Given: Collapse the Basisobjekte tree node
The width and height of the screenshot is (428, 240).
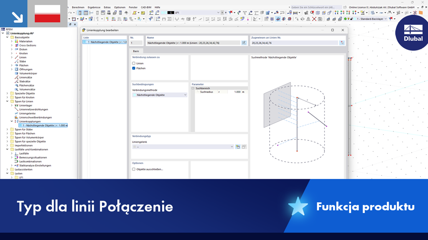Looking at the screenshot, I should [8, 37].
